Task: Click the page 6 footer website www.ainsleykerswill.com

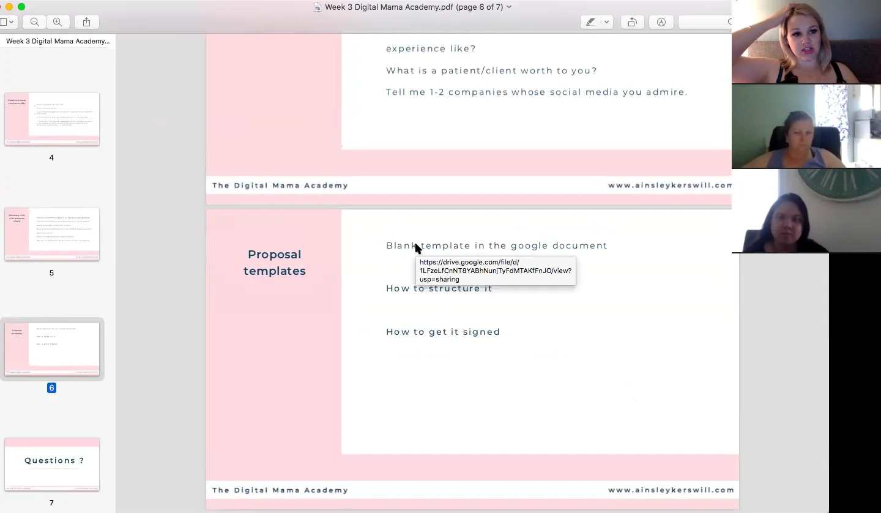Action: point(671,490)
